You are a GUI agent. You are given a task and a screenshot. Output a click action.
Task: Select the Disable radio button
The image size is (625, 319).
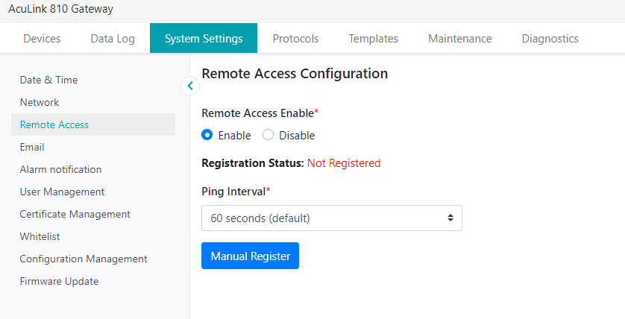click(x=268, y=136)
